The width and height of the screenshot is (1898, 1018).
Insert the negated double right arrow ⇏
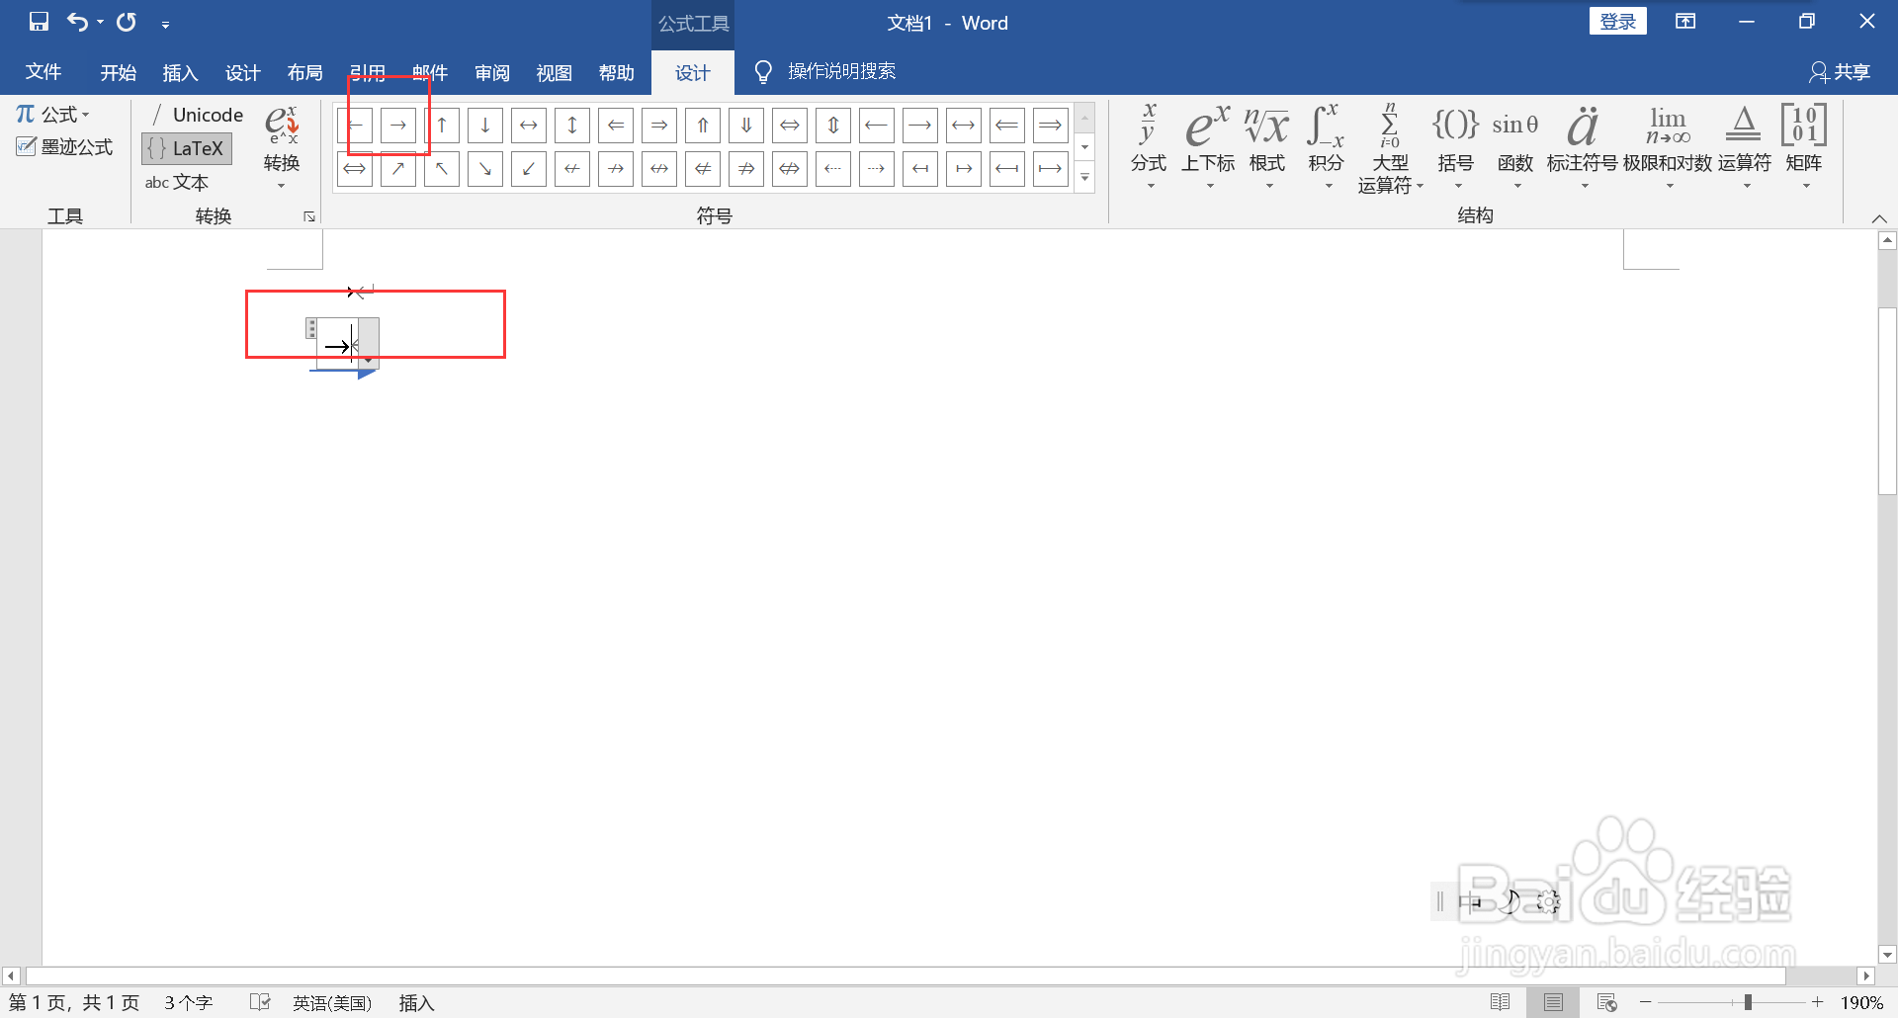(746, 169)
